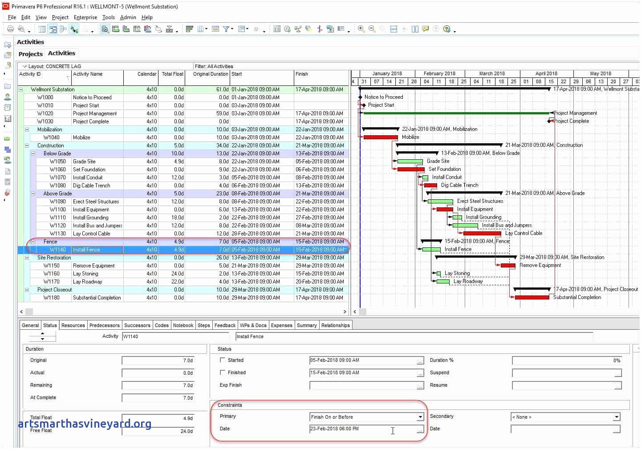The width and height of the screenshot is (641, 449).
Task: Open the Projects tab
Action: point(31,54)
